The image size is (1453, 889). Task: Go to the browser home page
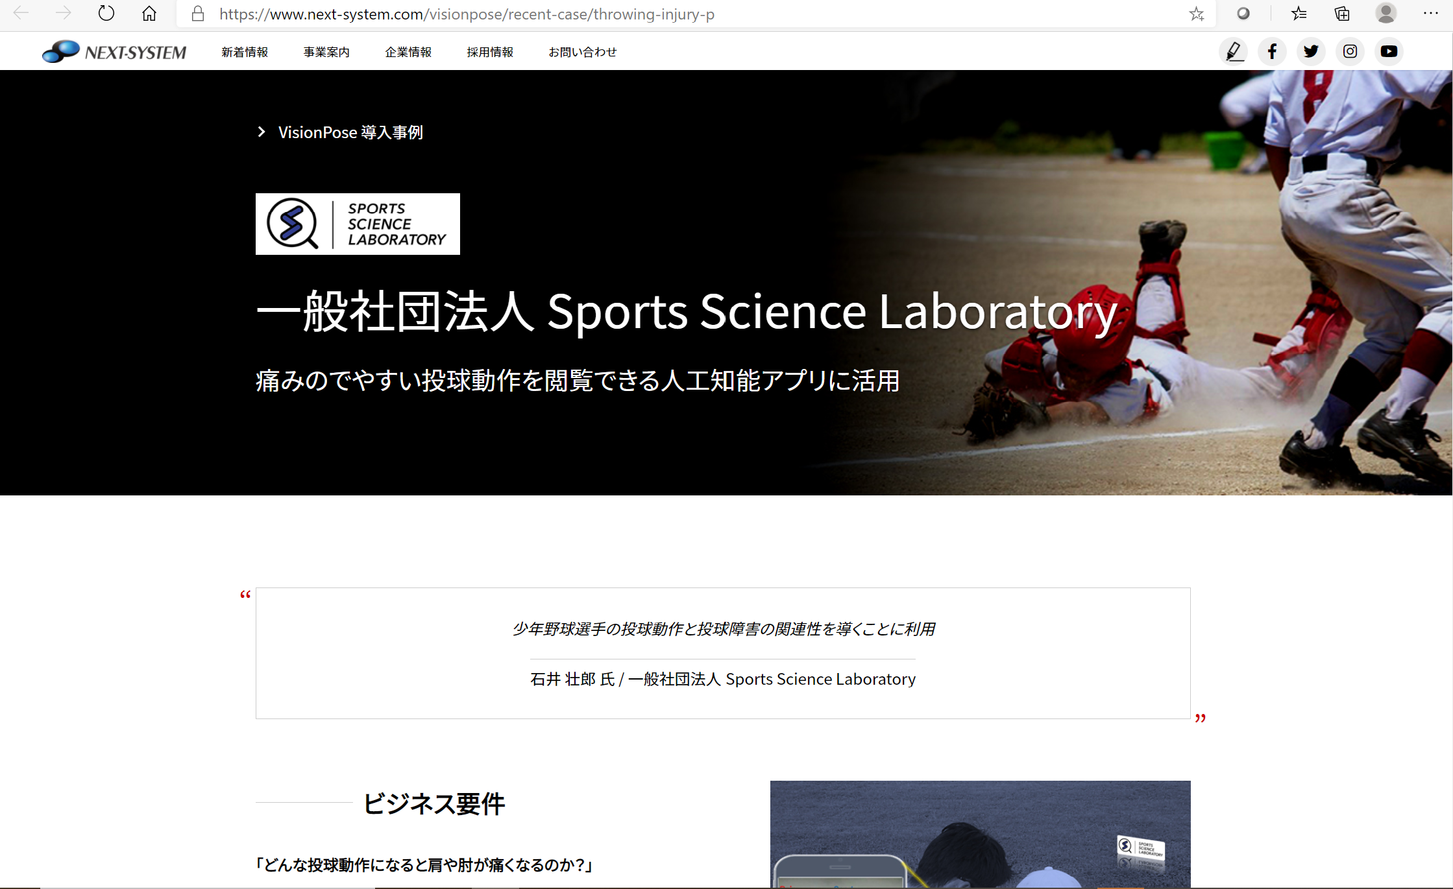(x=149, y=14)
